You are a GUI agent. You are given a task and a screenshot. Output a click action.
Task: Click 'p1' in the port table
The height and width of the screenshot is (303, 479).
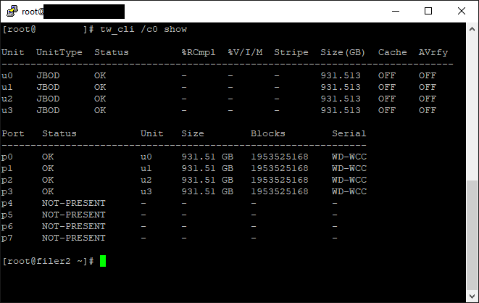pyautogui.click(x=7, y=169)
